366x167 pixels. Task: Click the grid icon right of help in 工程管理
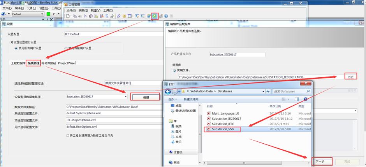coord(172,16)
